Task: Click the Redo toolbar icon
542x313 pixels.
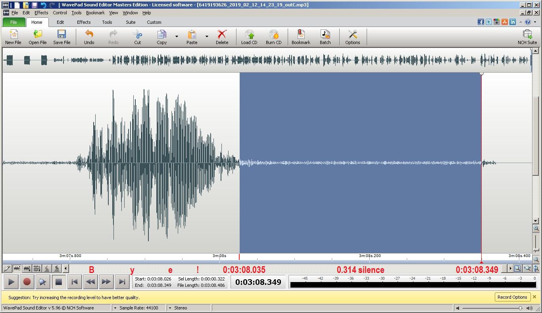Action: click(x=113, y=37)
